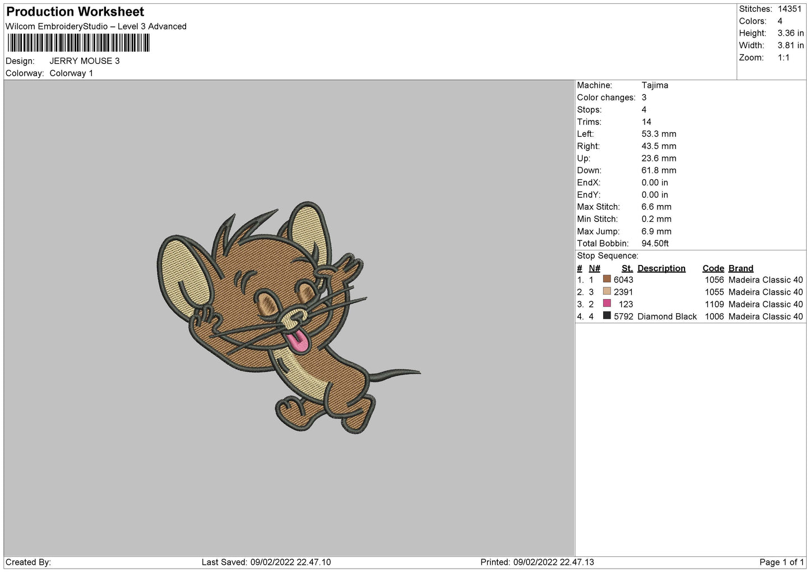Select the design name JERRY MOUSE 3
The image size is (810, 572).
point(85,61)
